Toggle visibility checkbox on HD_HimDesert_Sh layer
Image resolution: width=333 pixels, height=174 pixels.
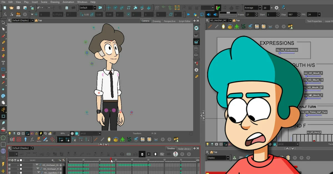(21, 165)
